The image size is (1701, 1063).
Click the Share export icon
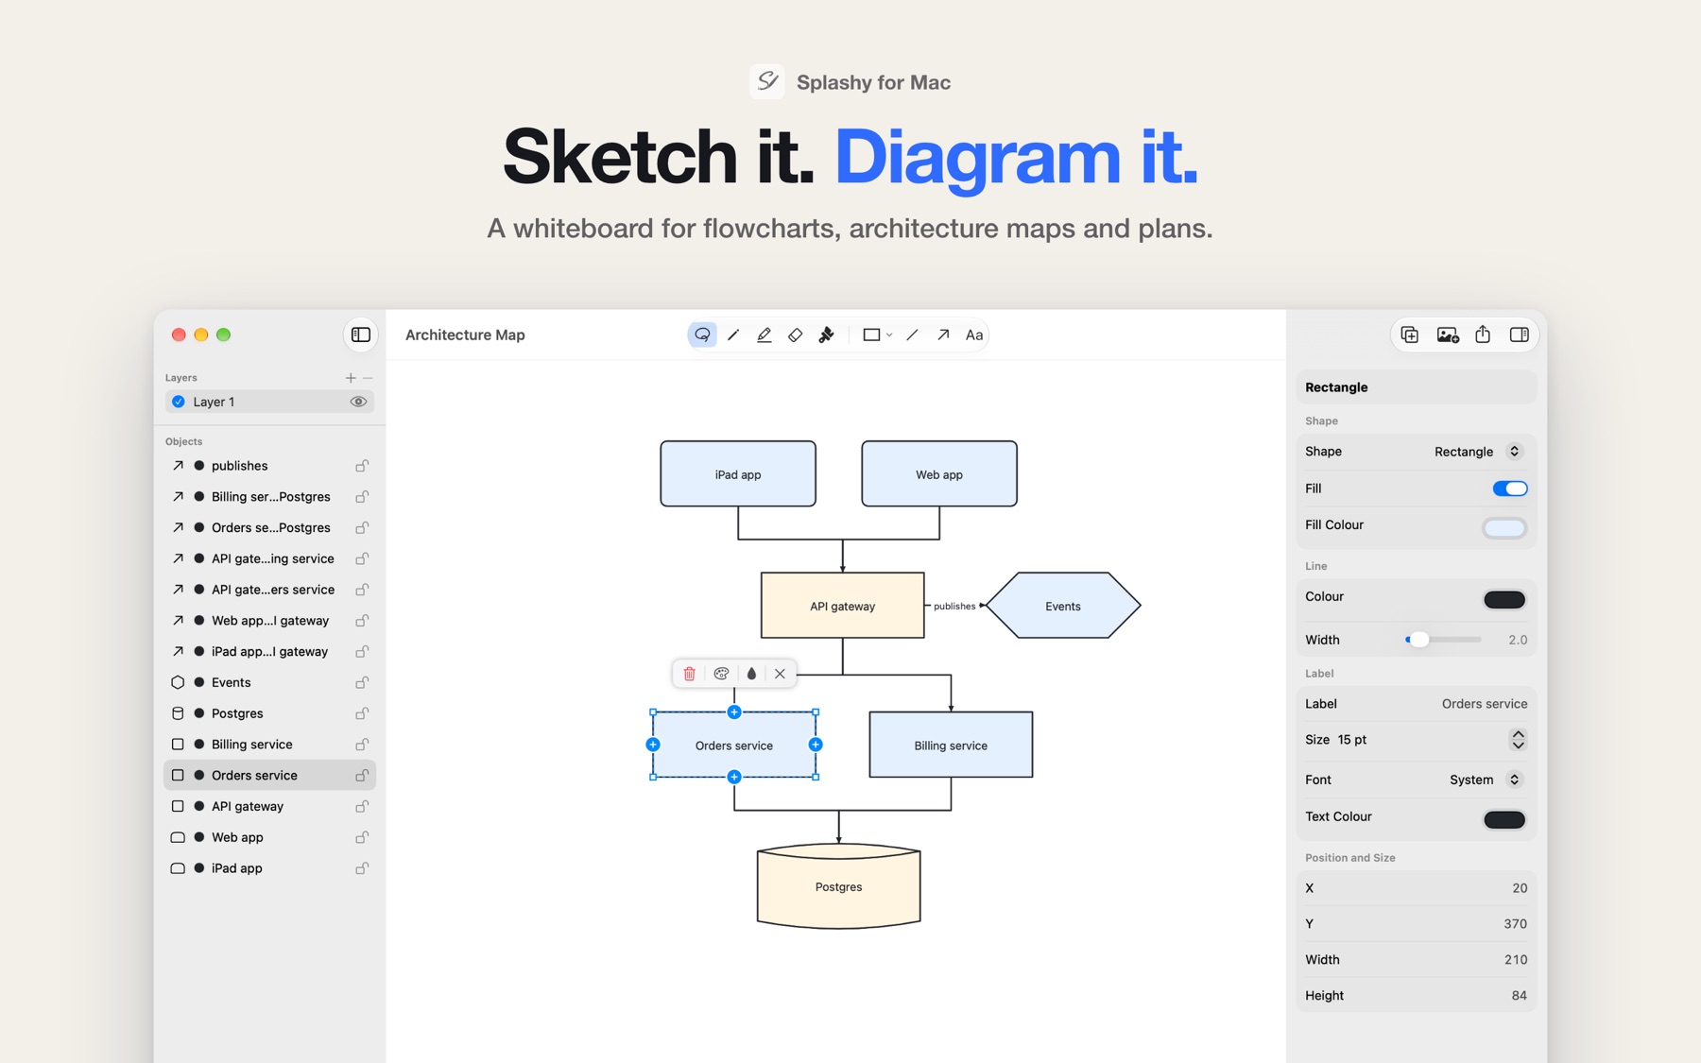point(1483,334)
